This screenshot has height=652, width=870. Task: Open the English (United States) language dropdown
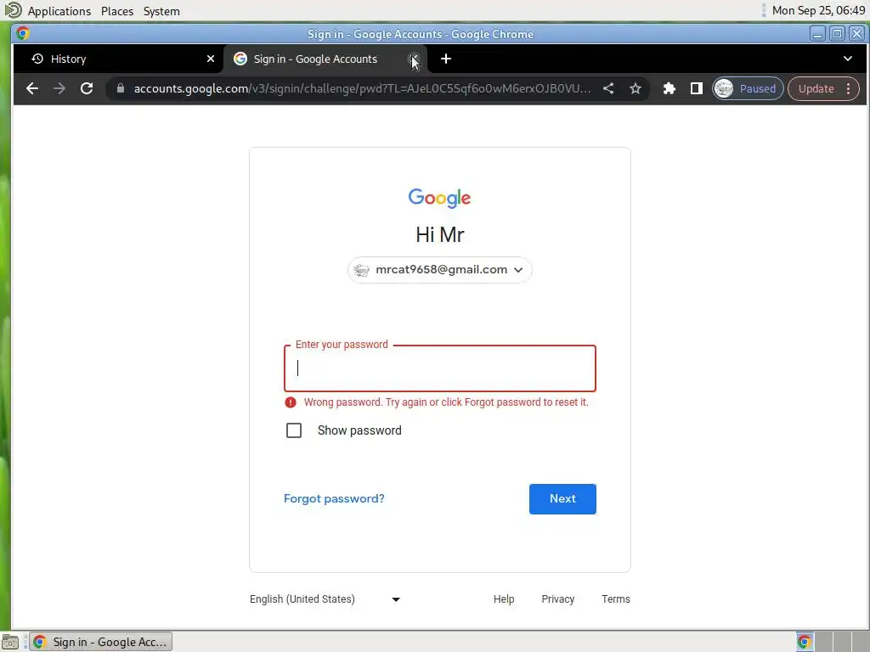pyautogui.click(x=325, y=599)
